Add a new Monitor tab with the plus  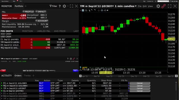[x=26, y=6]
